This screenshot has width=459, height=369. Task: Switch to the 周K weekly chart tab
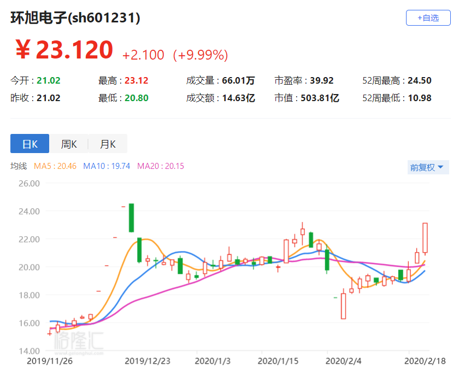coord(69,144)
